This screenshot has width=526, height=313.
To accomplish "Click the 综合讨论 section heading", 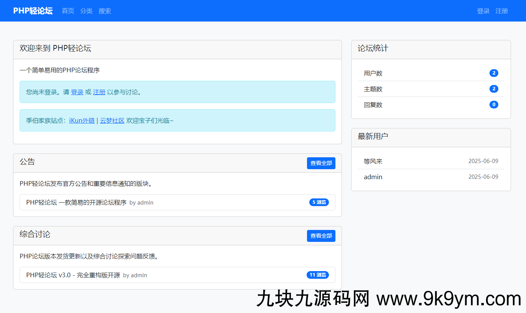I will (35, 234).
